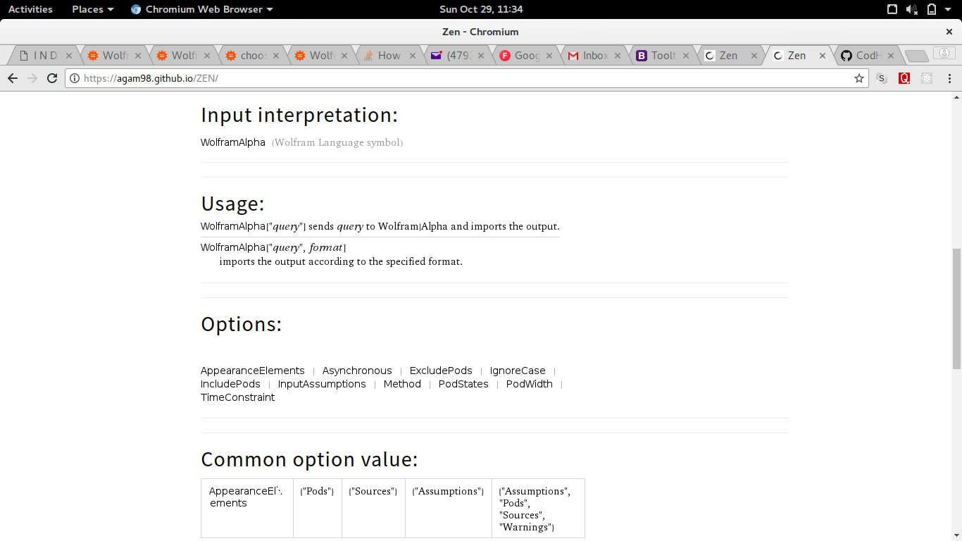This screenshot has width=962, height=541.
Task: Go back to the previous page
Action: (12, 78)
